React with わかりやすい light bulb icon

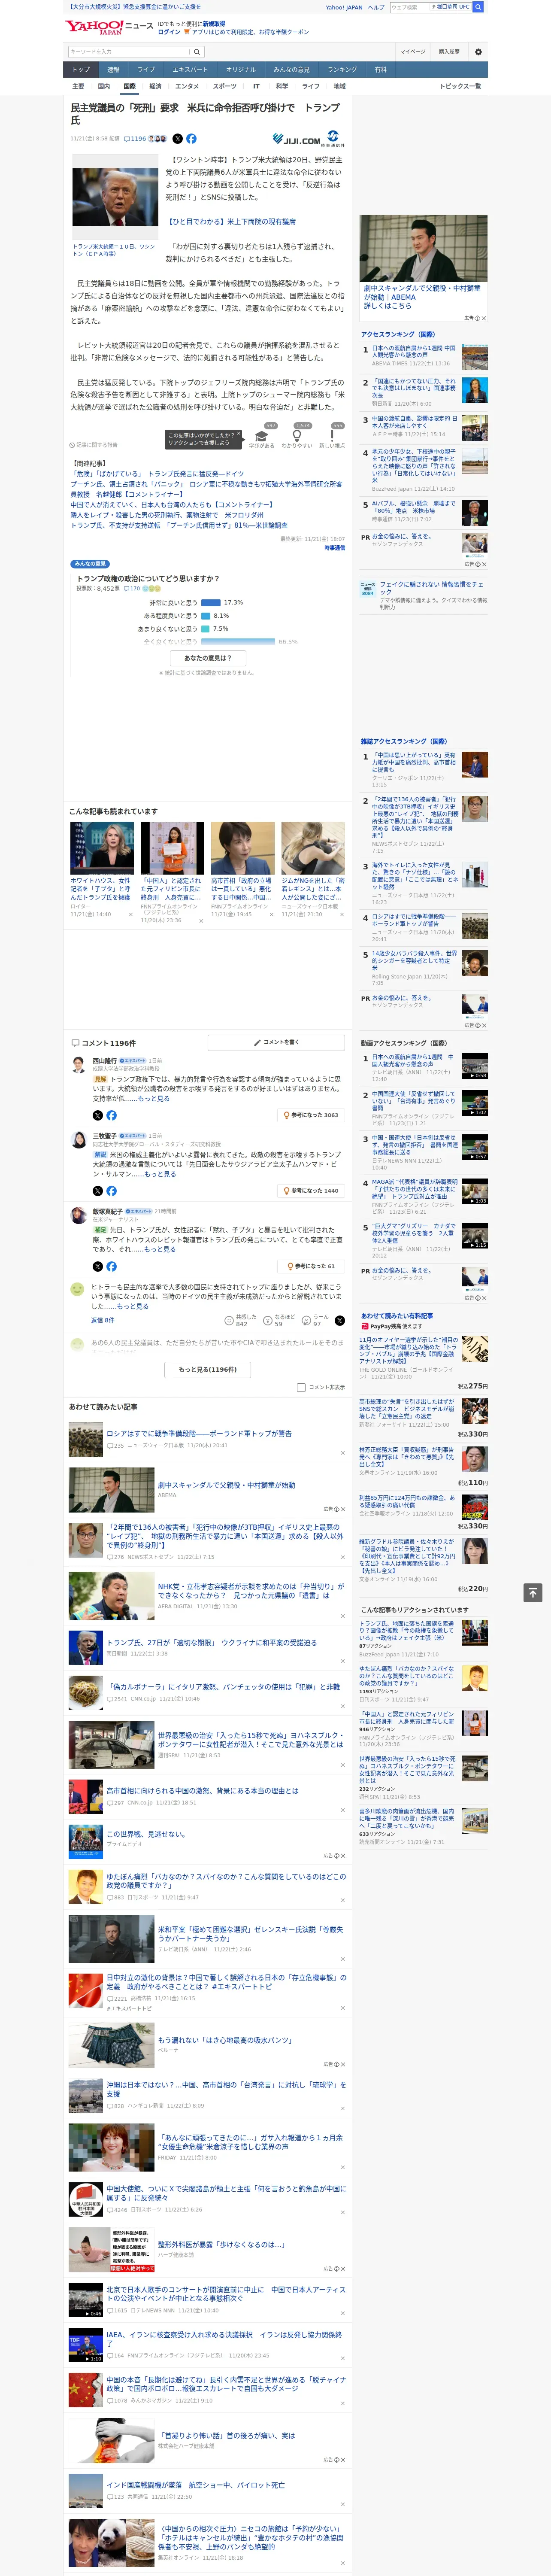tap(297, 436)
